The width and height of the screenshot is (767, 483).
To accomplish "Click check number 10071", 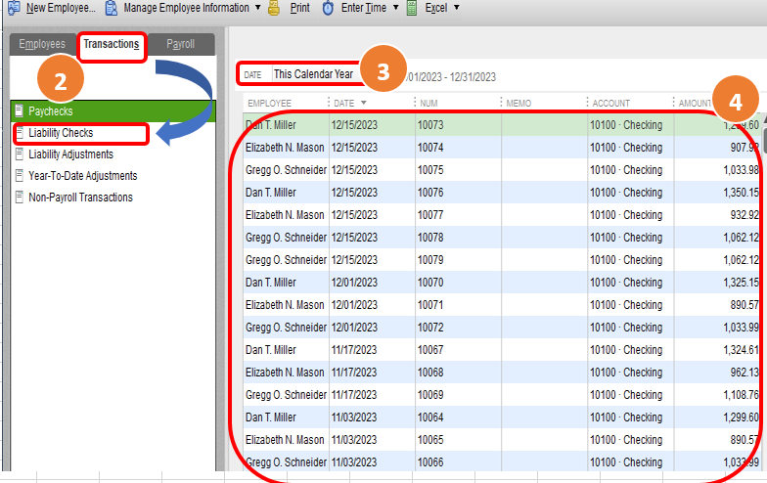I will tap(430, 305).
